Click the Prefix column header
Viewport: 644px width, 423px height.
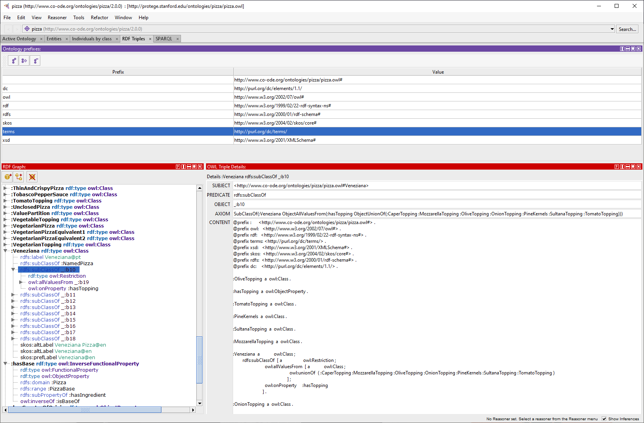pyautogui.click(x=118, y=72)
